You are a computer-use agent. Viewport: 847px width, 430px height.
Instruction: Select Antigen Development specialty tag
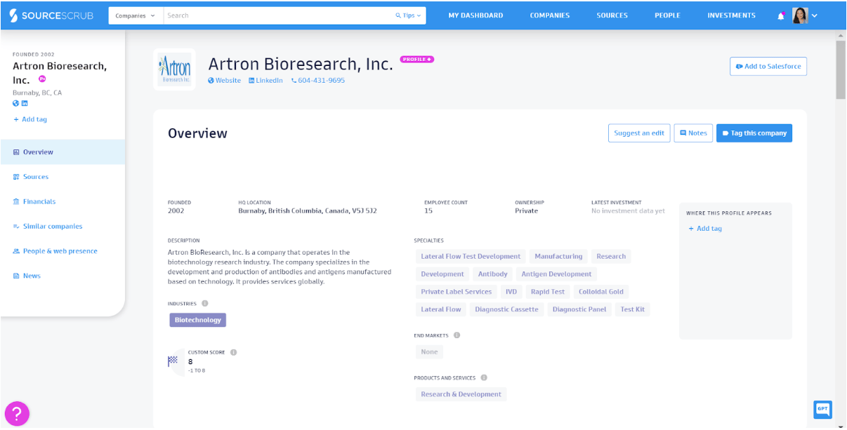556,274
